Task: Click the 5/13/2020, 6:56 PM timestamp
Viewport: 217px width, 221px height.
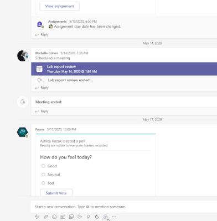Action: tap(83, 22)
